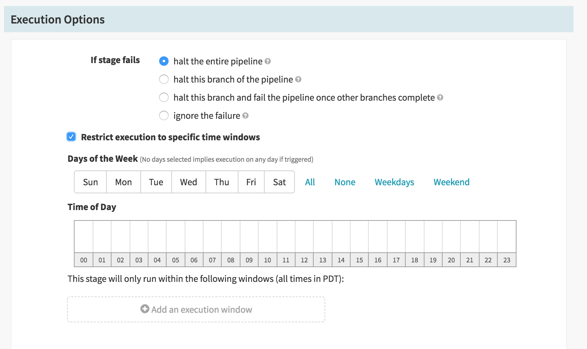Uncheck Restrict execution to specific time windows
This screenshot has height=349, width=587.
[71, 137]
